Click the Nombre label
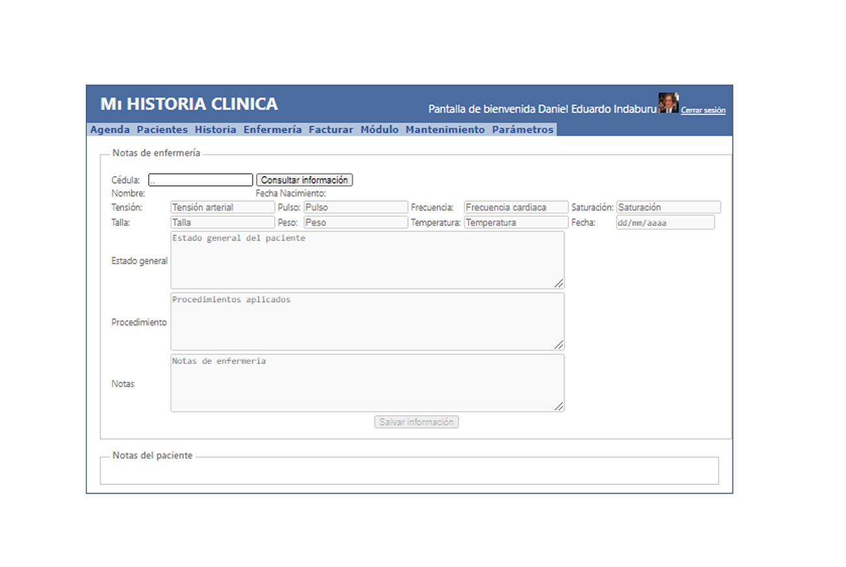The image size is (846, 567). point(128,193)
